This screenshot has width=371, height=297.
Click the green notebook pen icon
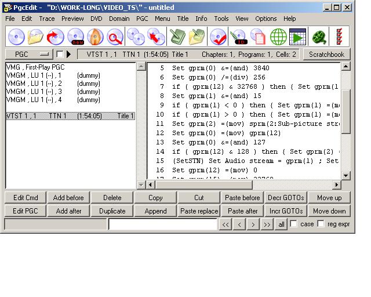tap(178, 37)
